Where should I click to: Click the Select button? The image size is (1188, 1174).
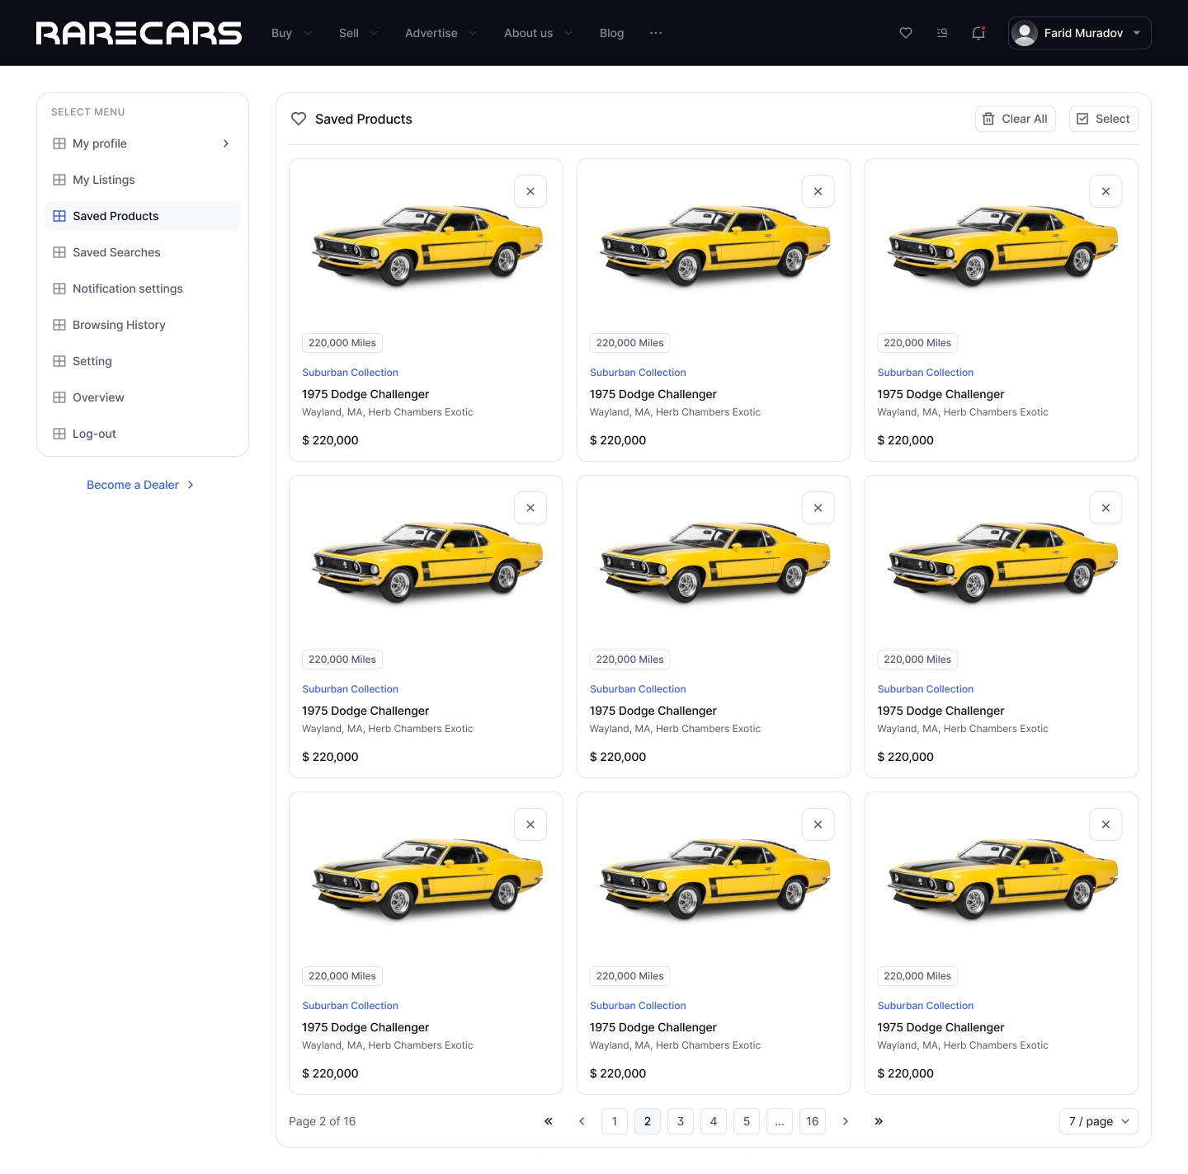pyautogui.click(x=1104, y=119)
